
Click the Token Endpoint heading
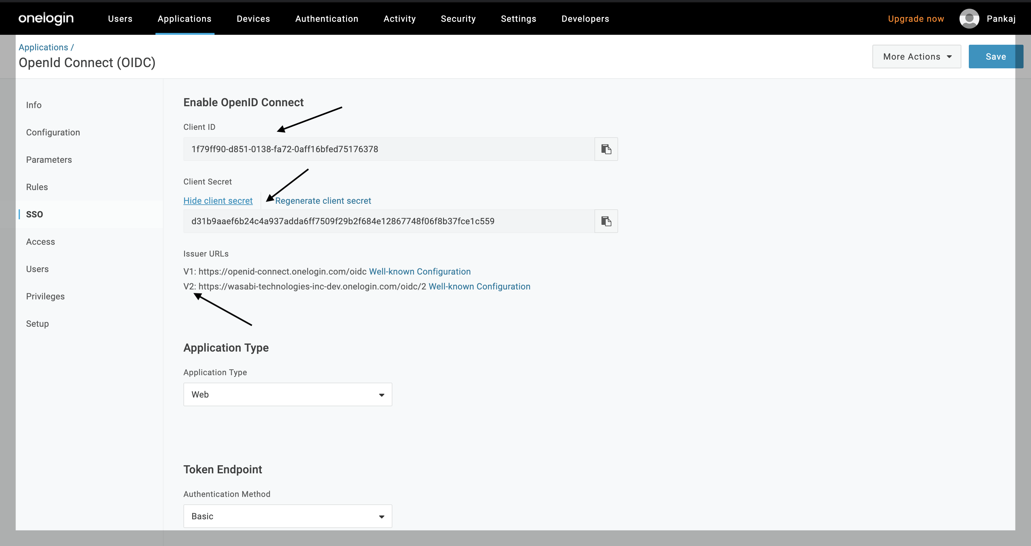223,469
